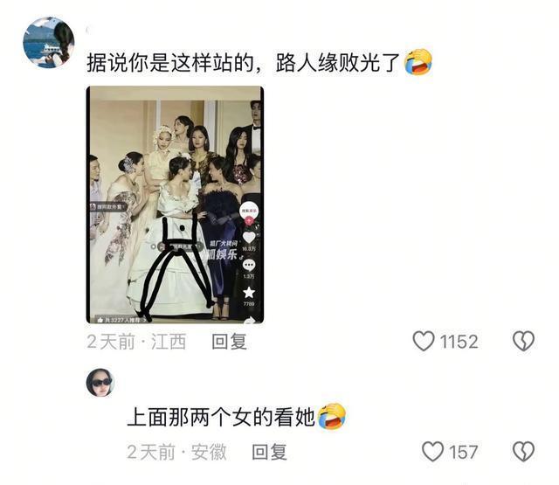Tap the 共3227人推荐 label in image
This screenshot has width=559, height=485.
(124, 320)
